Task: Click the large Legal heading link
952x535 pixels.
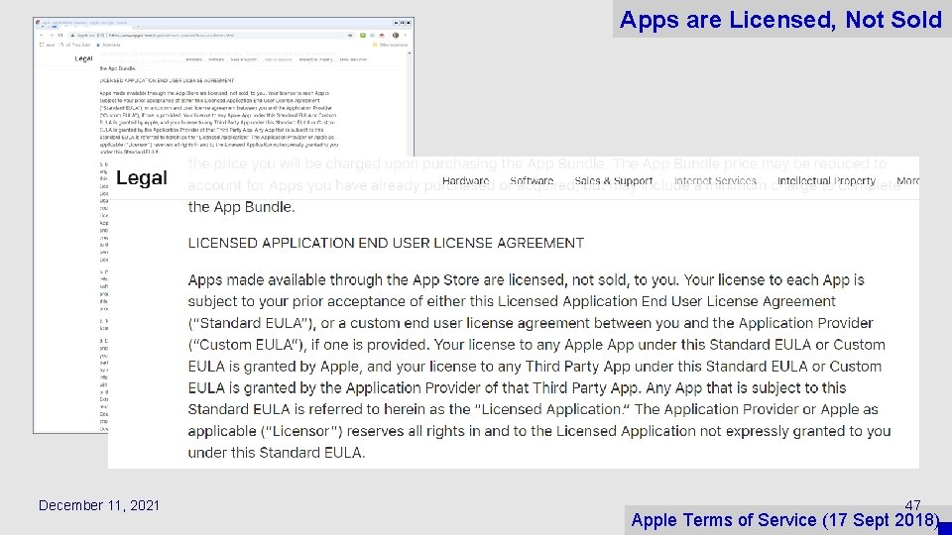Action: click(x=142, y=177)
